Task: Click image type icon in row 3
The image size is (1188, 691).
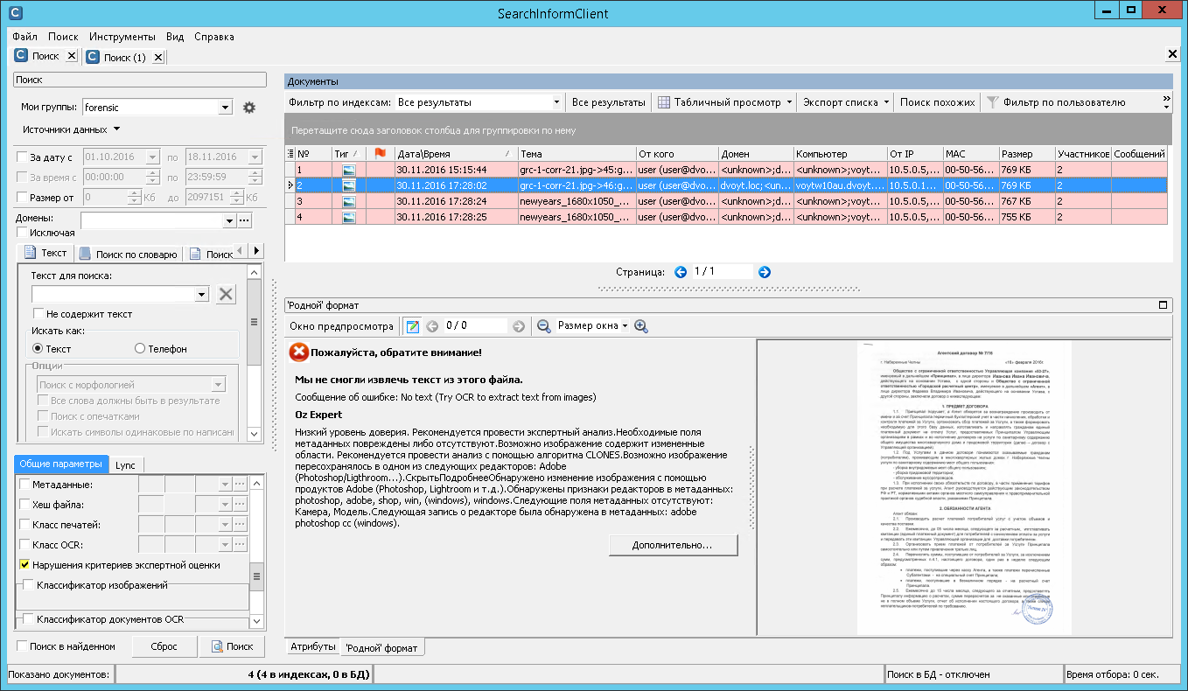Action: (x=349, y=201)
